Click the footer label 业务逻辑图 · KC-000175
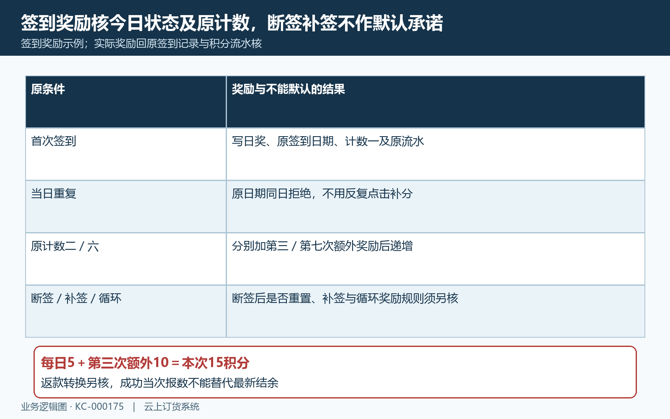The image size is (670, 419). pyautogui.click(x=72, y=407)
